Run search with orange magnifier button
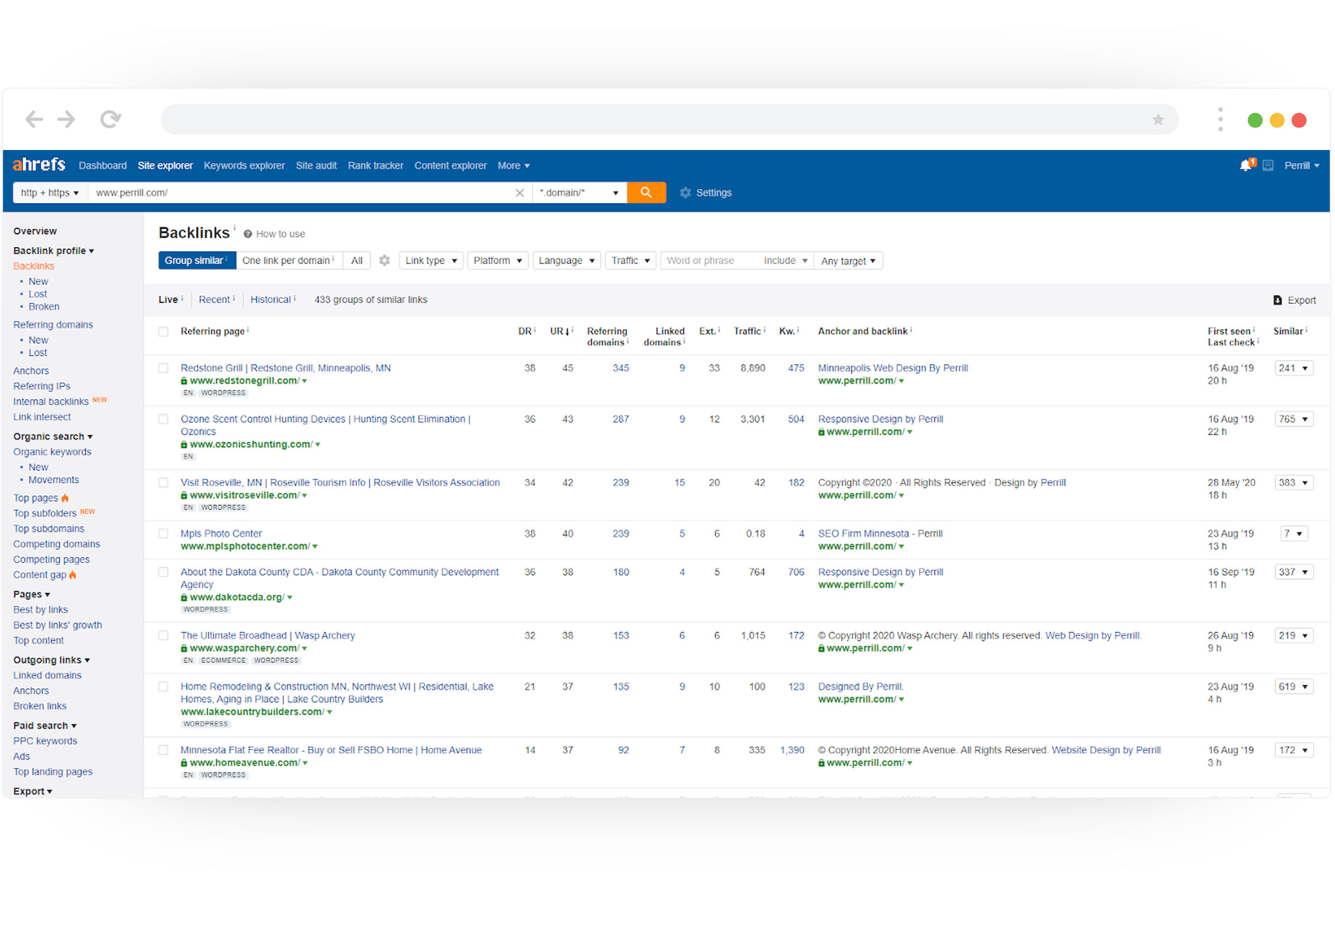Viewport: 1335px width, 938px height. [x=646, y=192]
